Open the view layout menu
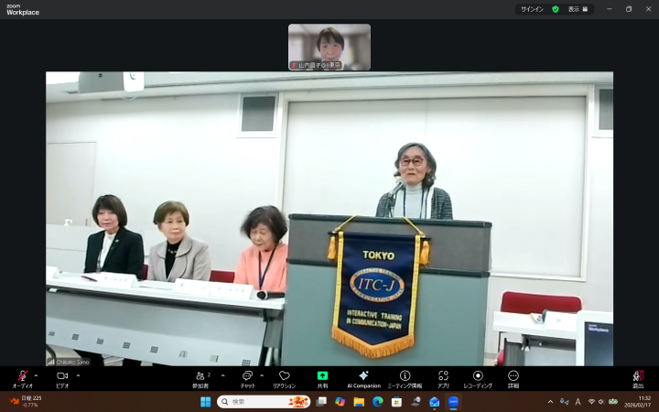 tap(578, 9)
